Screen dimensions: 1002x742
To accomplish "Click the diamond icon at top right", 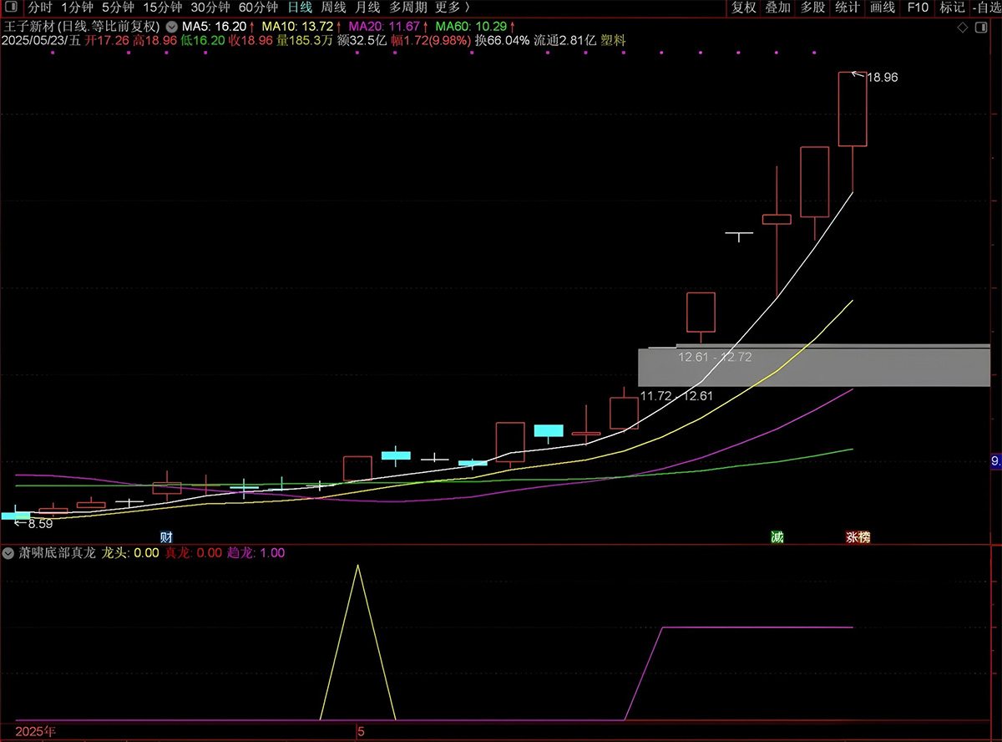I will [x=963, y=28].
